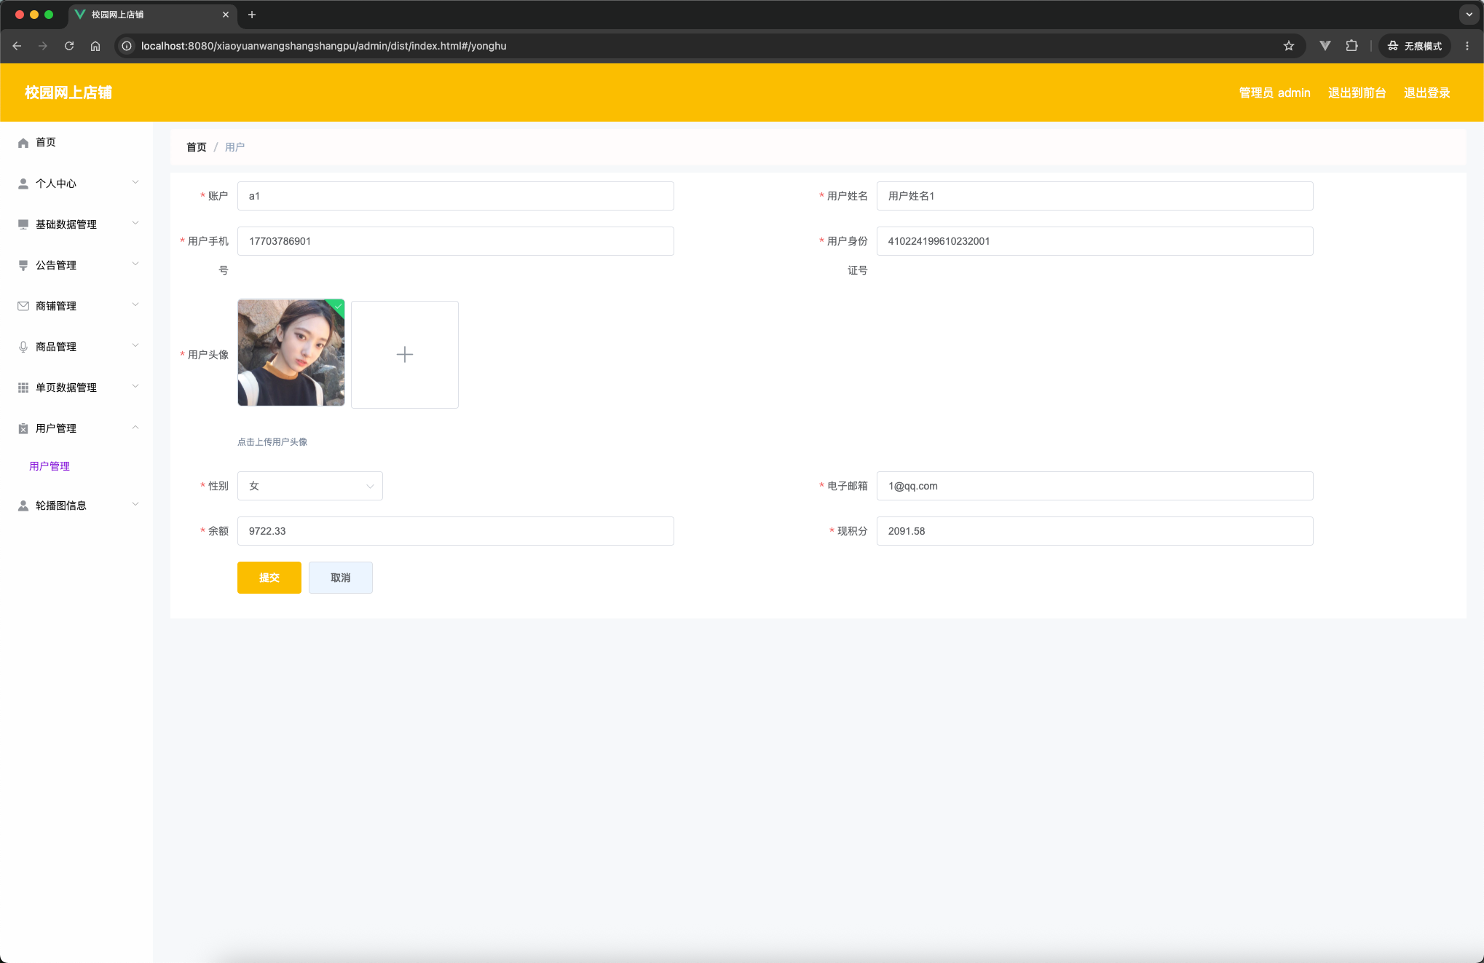Click the 校园网上店铺 site title
The image size is (1484, 963).
(x=68, y=93)
